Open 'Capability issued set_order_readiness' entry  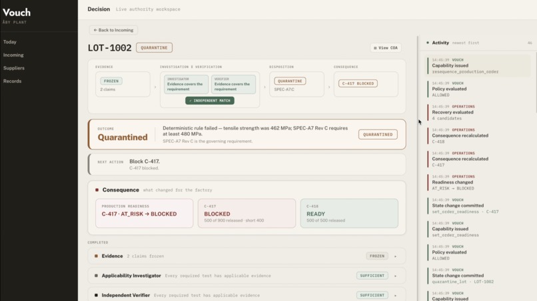478,229
